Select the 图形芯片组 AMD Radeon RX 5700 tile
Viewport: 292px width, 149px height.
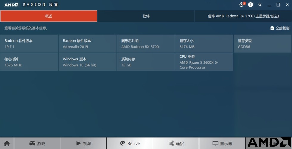[146, 43]
